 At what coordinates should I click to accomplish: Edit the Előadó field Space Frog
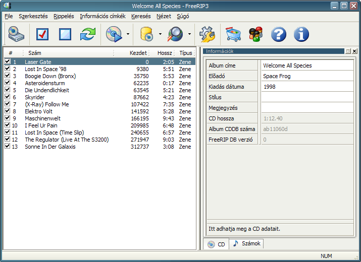coord(307,76)
